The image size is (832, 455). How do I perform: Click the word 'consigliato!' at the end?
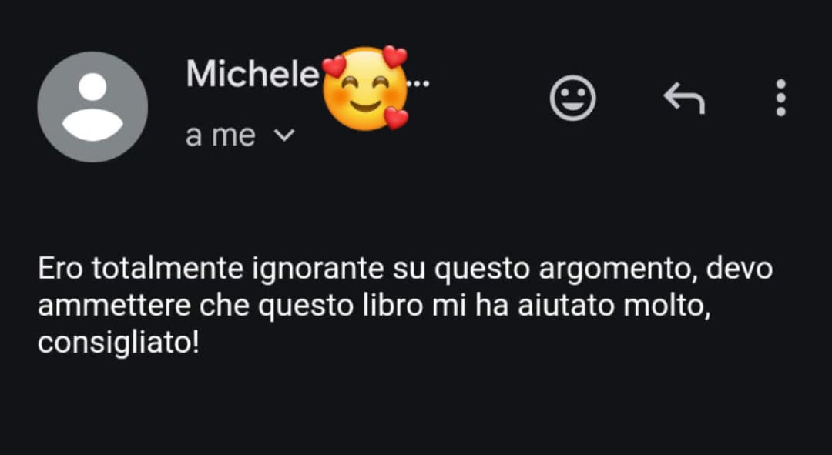tap(119, 345)
